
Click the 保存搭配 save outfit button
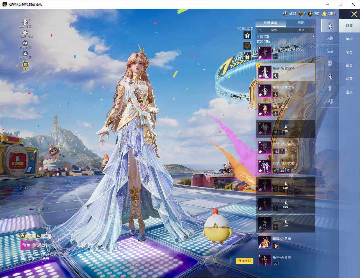coord(245,261)
